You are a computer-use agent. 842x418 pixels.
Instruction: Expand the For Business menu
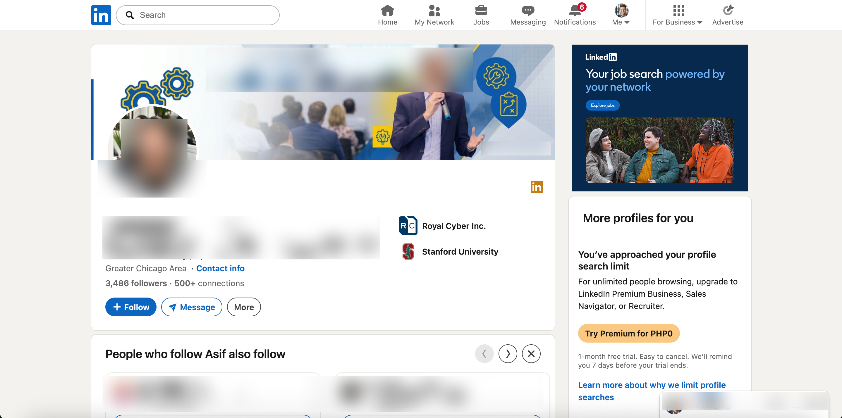point(678,15)
